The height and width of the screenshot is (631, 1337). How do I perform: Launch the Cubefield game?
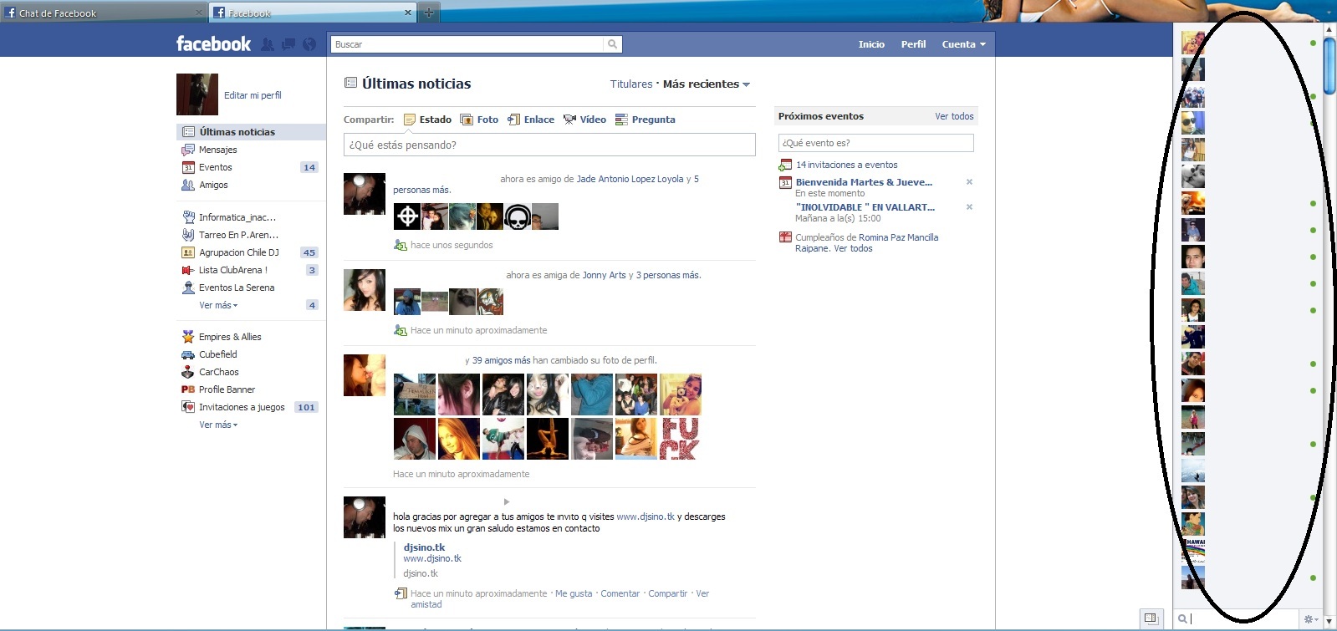click(x=217, y=354)
